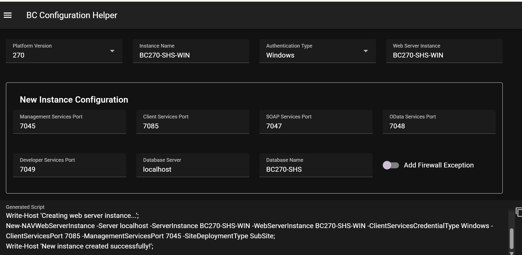Expand the Authentication Type dropdown
Screen dimensions: 522x255
click(x=318, y=51)
